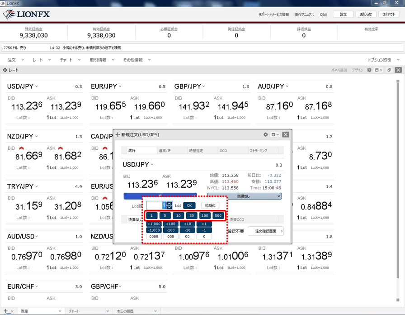Subtract 100 from the lot amount

(x=170, y=230)
